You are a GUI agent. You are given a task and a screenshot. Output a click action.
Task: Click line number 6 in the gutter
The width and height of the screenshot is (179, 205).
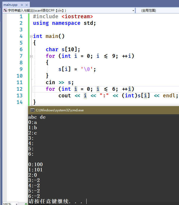pos(21,49)
